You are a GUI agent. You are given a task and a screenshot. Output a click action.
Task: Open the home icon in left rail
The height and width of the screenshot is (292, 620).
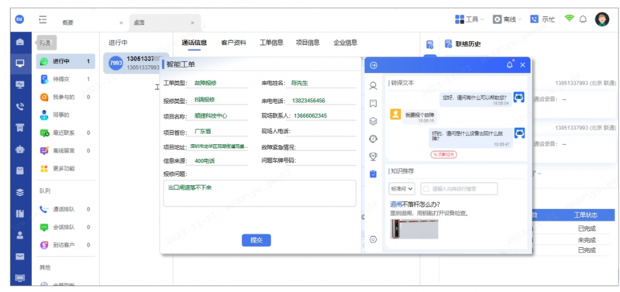[20, 42]
